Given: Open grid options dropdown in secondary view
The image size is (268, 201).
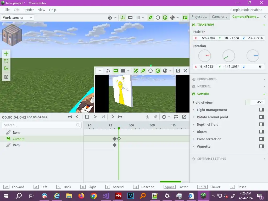Looking at the screenshot, I should point(128,71).
